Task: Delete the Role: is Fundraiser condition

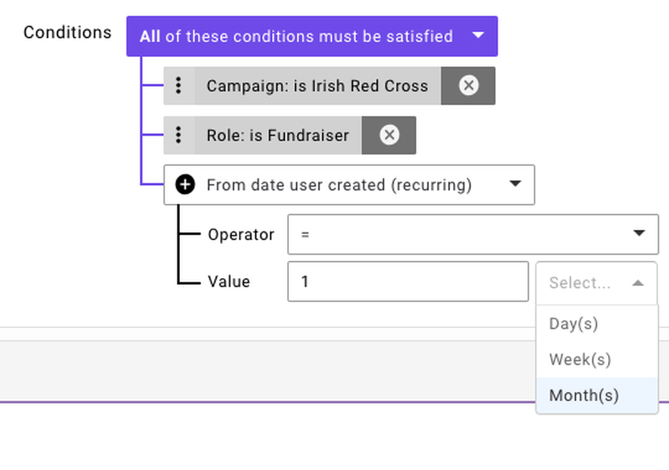Action: pyautogui.click(x=389, y=135)
